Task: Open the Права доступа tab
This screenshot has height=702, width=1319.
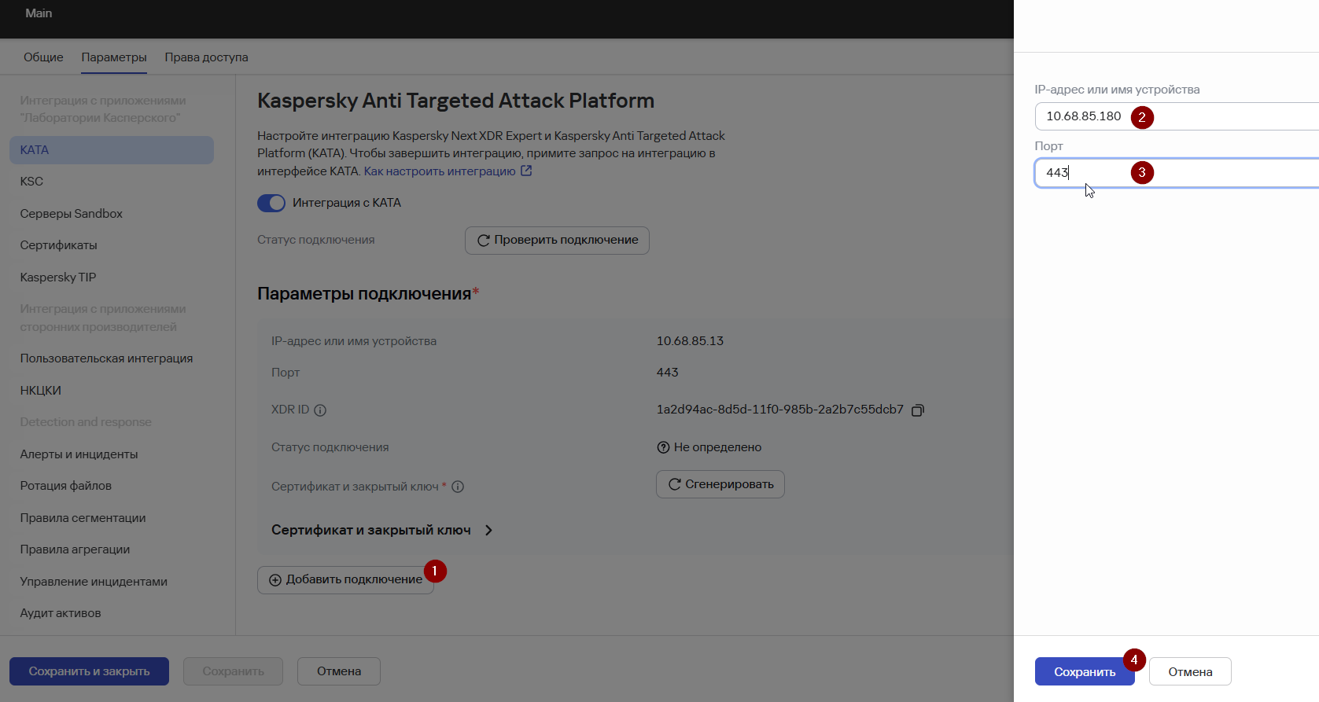Action: click(x=207, y=57)
